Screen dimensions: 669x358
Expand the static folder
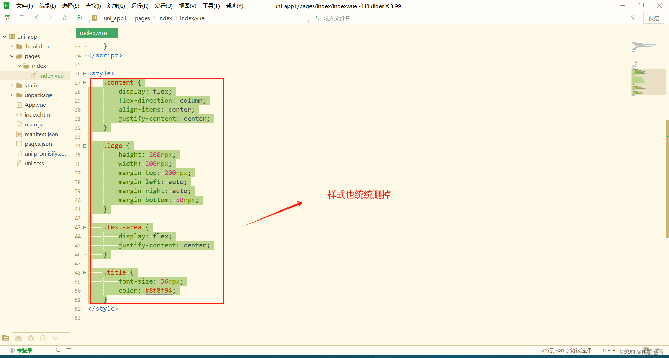12,85
